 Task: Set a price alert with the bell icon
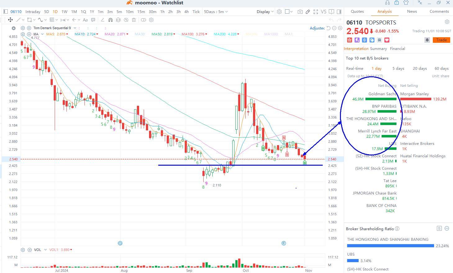point(427,40)
